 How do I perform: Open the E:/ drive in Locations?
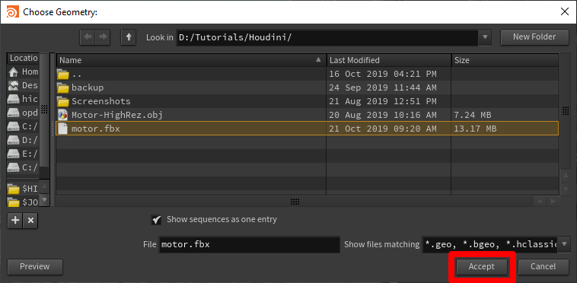coord(23,154)
